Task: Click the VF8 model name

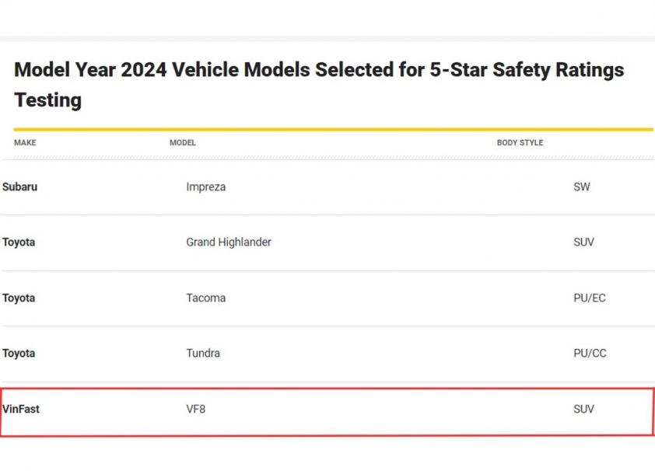Action: pos(196,410)
